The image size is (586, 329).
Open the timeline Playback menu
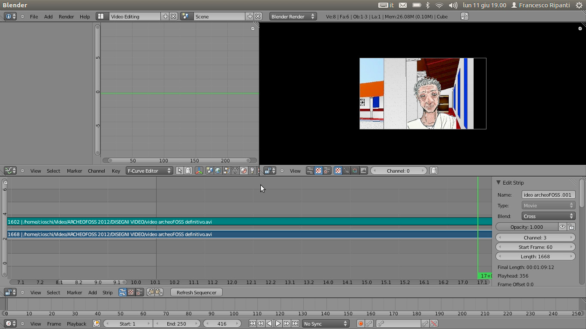pyautogui.click(x=76, y=324)
